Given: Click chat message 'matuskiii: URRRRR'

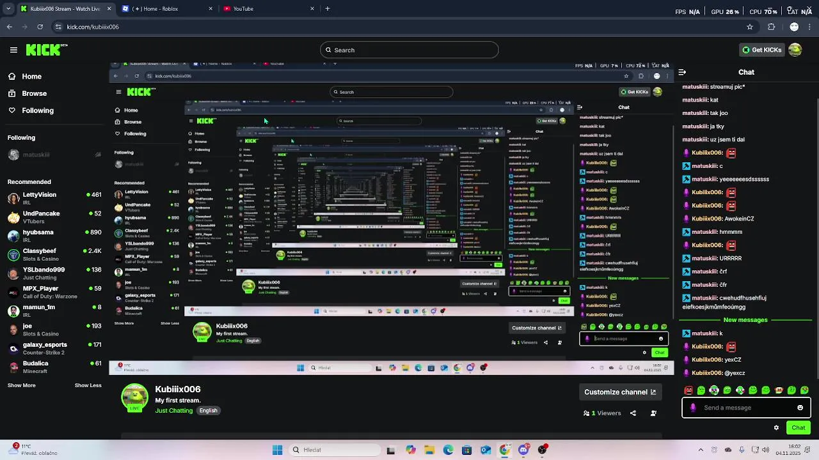Looking at the screenshot, I should 712,259.
